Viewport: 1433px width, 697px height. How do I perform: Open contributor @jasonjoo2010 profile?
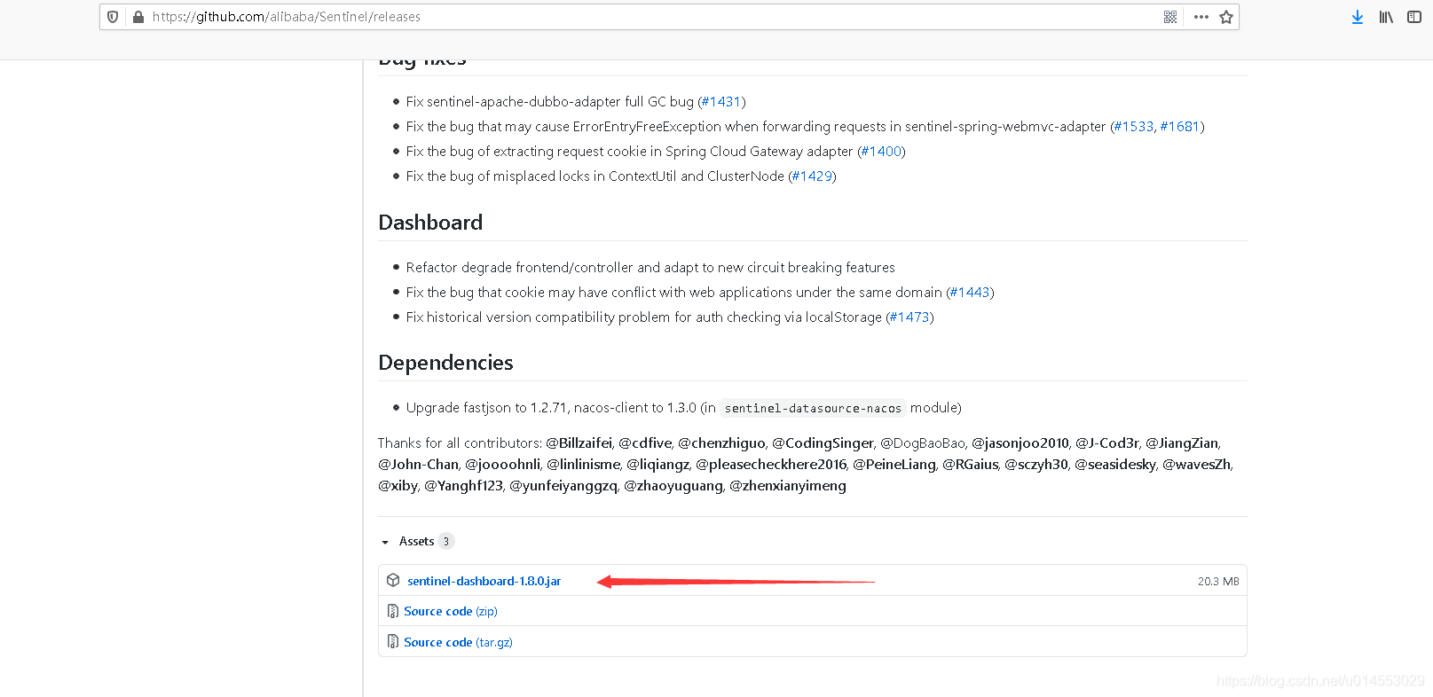click(x=1020, y=443)
